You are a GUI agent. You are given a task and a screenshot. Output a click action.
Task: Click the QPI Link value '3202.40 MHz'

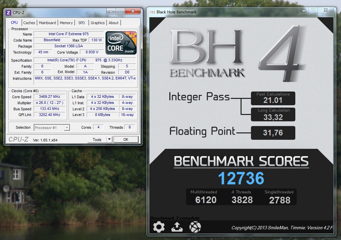click(x=50, y=115)
